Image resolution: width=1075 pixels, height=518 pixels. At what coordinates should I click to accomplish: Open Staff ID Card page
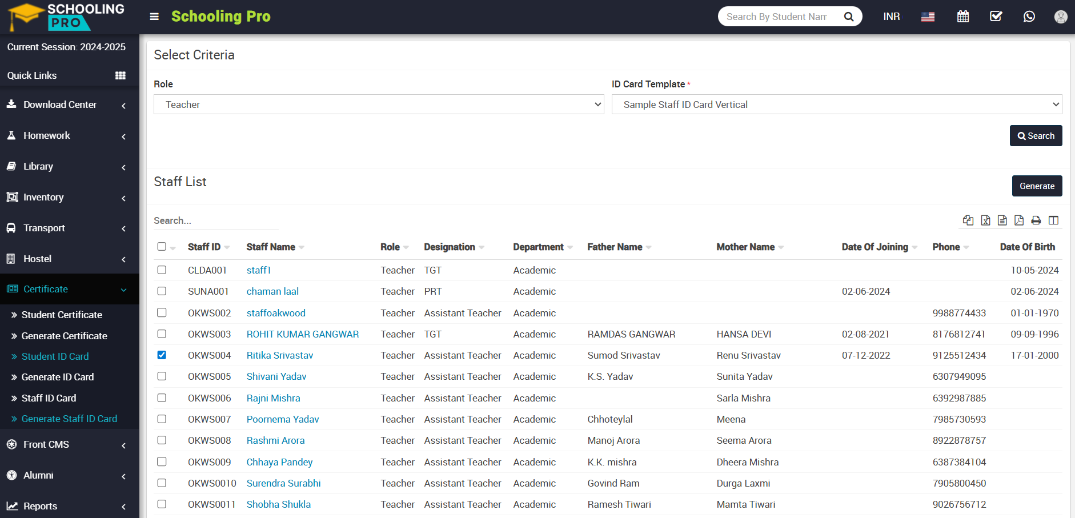pos(49,398)
